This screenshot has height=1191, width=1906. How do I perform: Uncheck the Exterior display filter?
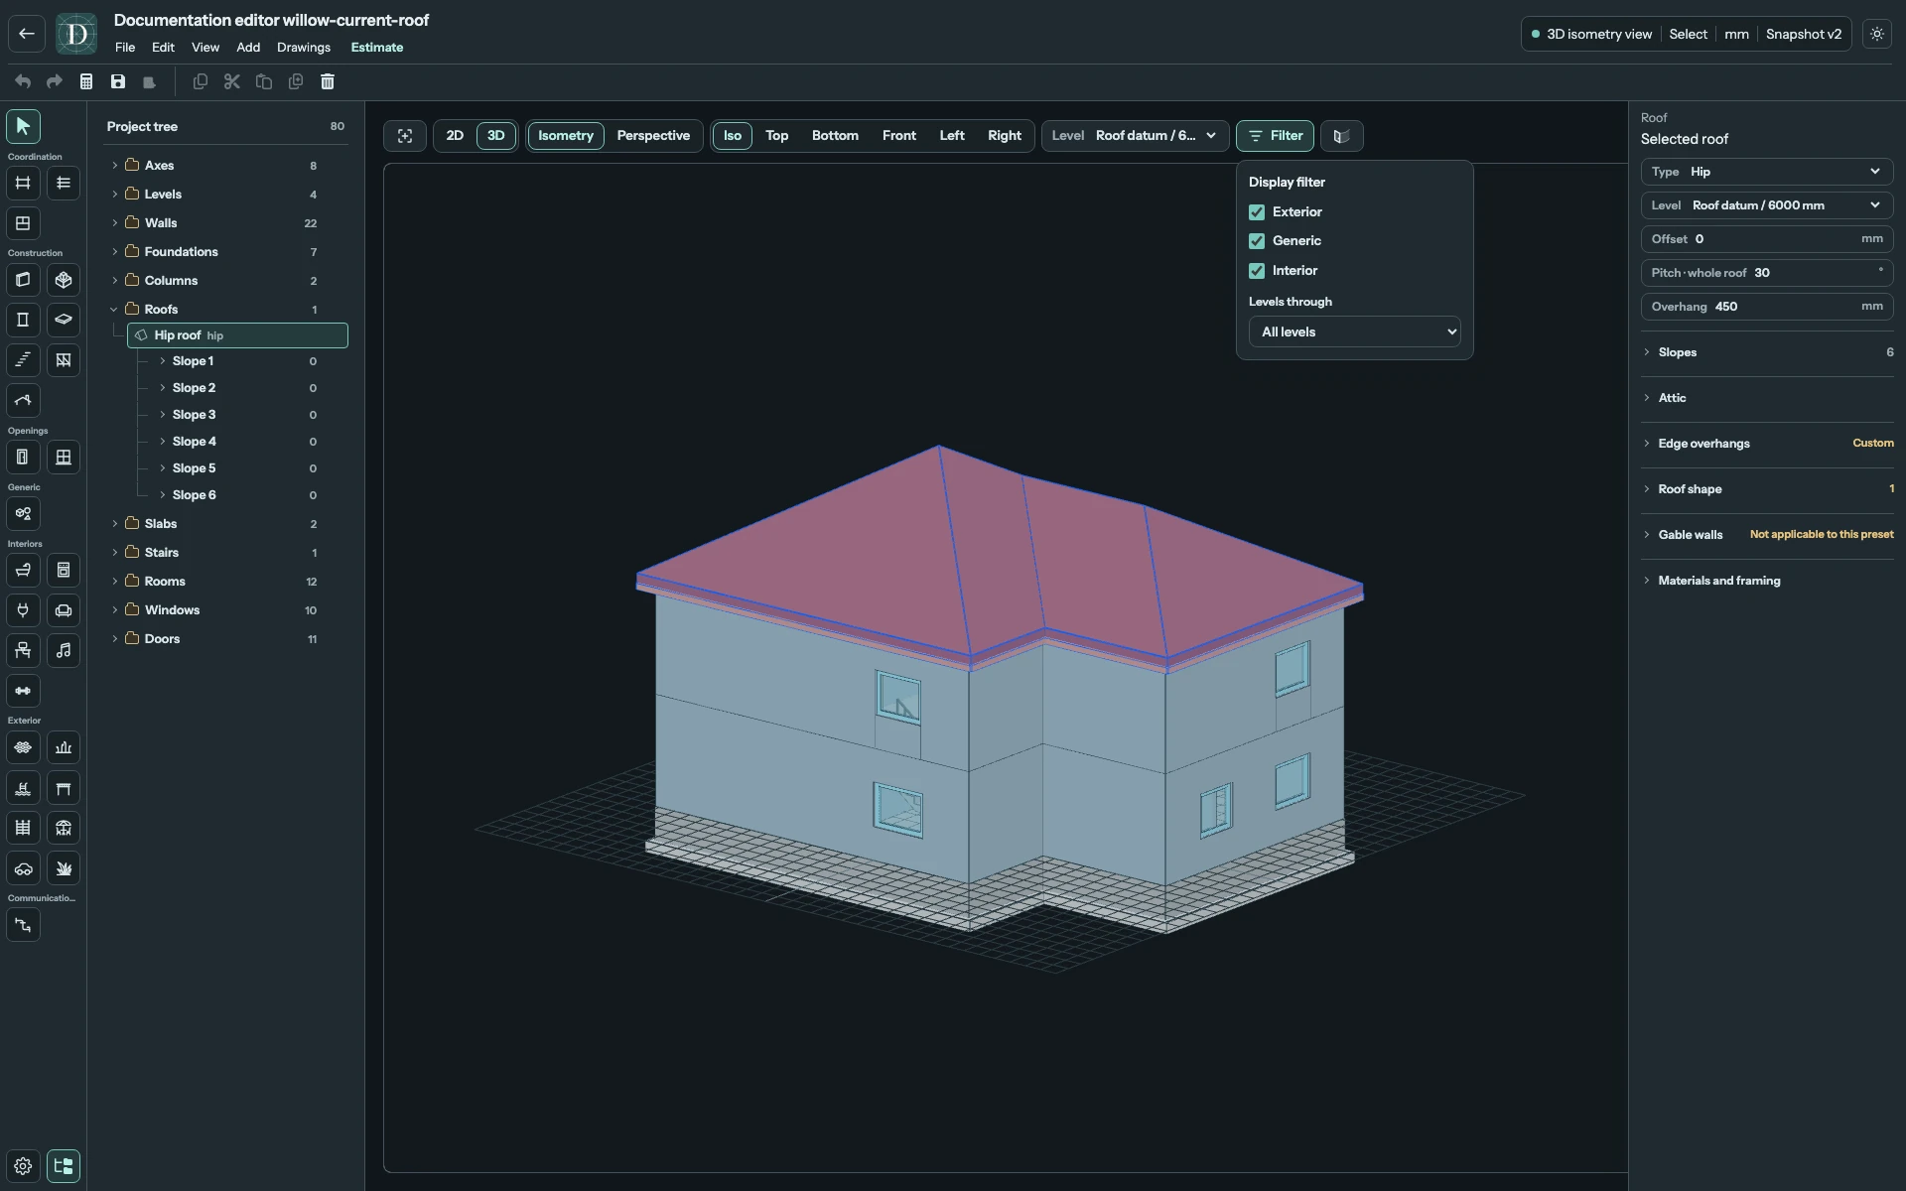point(1257,212)
